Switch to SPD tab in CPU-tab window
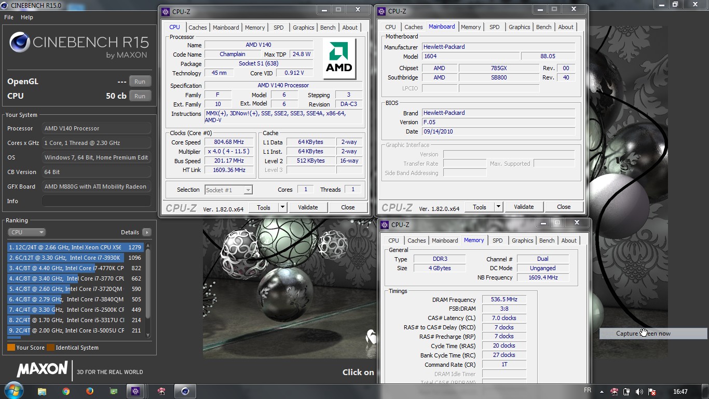 point(279,28)
